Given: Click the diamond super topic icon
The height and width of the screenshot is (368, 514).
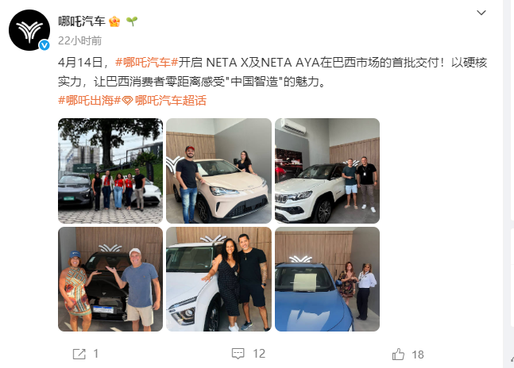Looking at the screenshot, I should (127, 101).
